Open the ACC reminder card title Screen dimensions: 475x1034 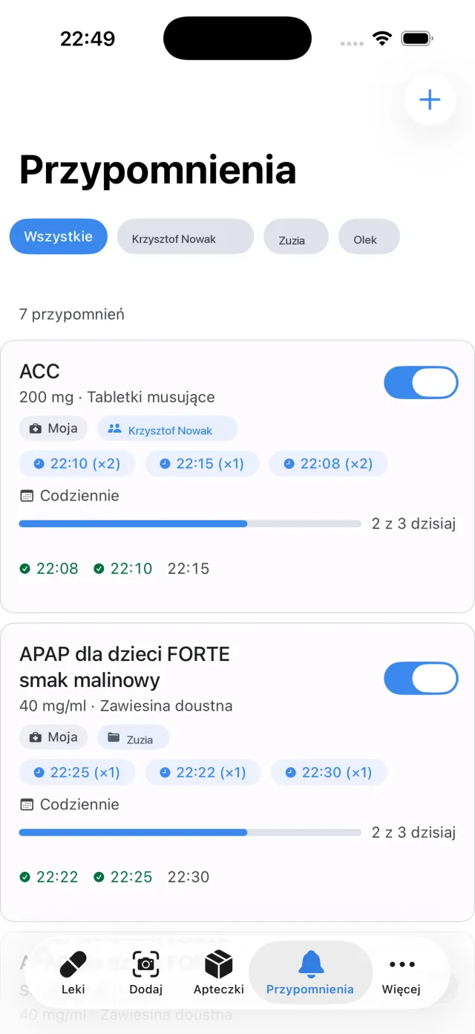coord(39,372)
